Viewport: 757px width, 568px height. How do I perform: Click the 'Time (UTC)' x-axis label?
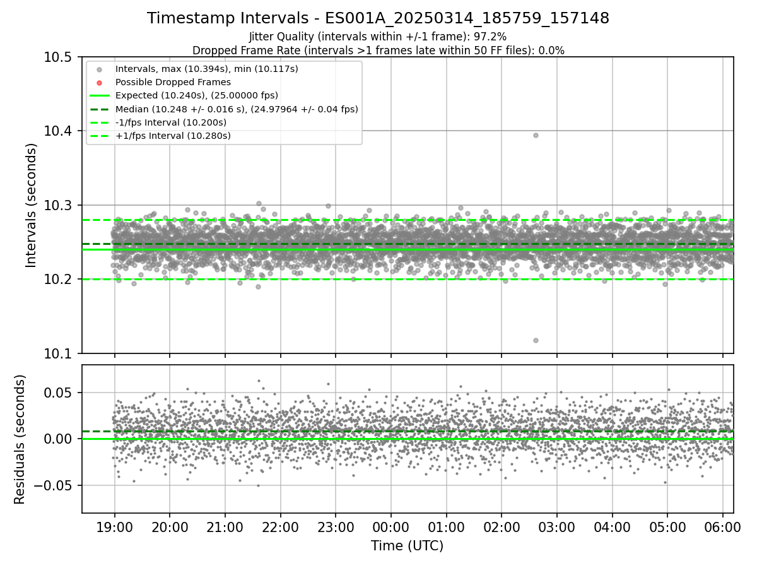[x=407, y=545]
